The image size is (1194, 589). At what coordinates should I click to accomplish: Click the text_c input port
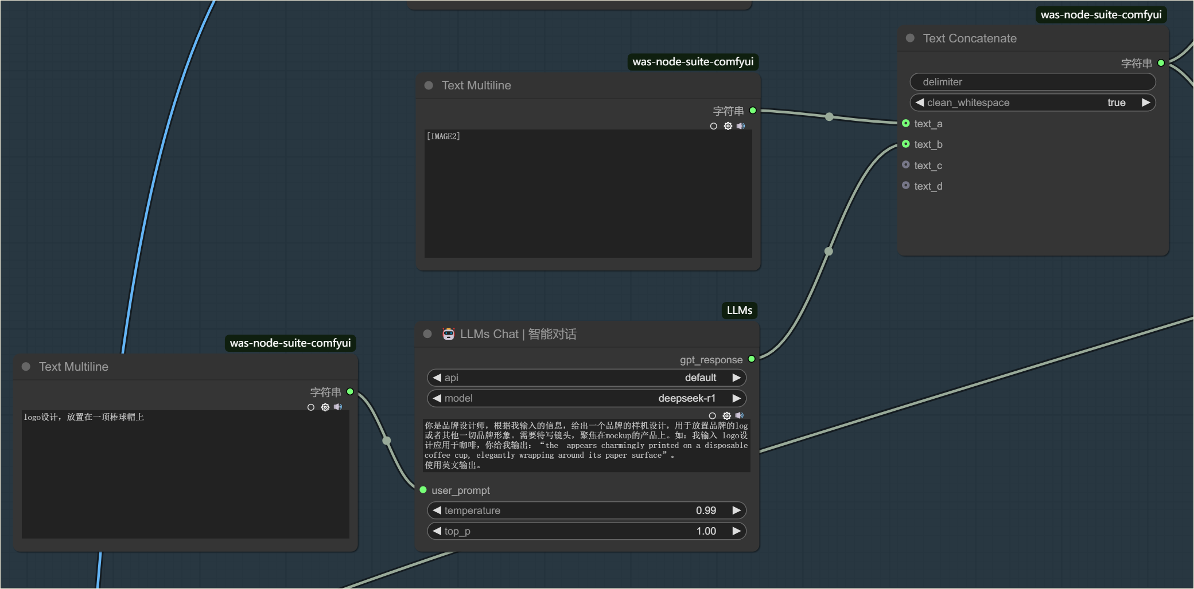pos(906,165)
